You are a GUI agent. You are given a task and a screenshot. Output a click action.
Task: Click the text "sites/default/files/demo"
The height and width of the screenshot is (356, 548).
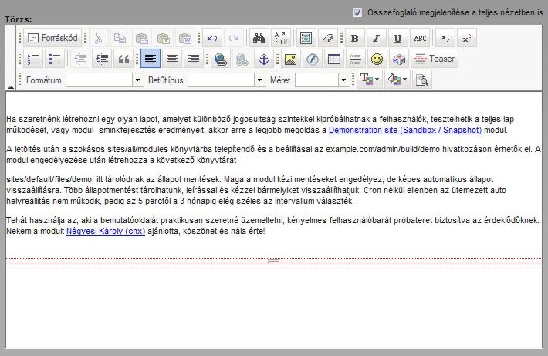(x=49, y=179)
